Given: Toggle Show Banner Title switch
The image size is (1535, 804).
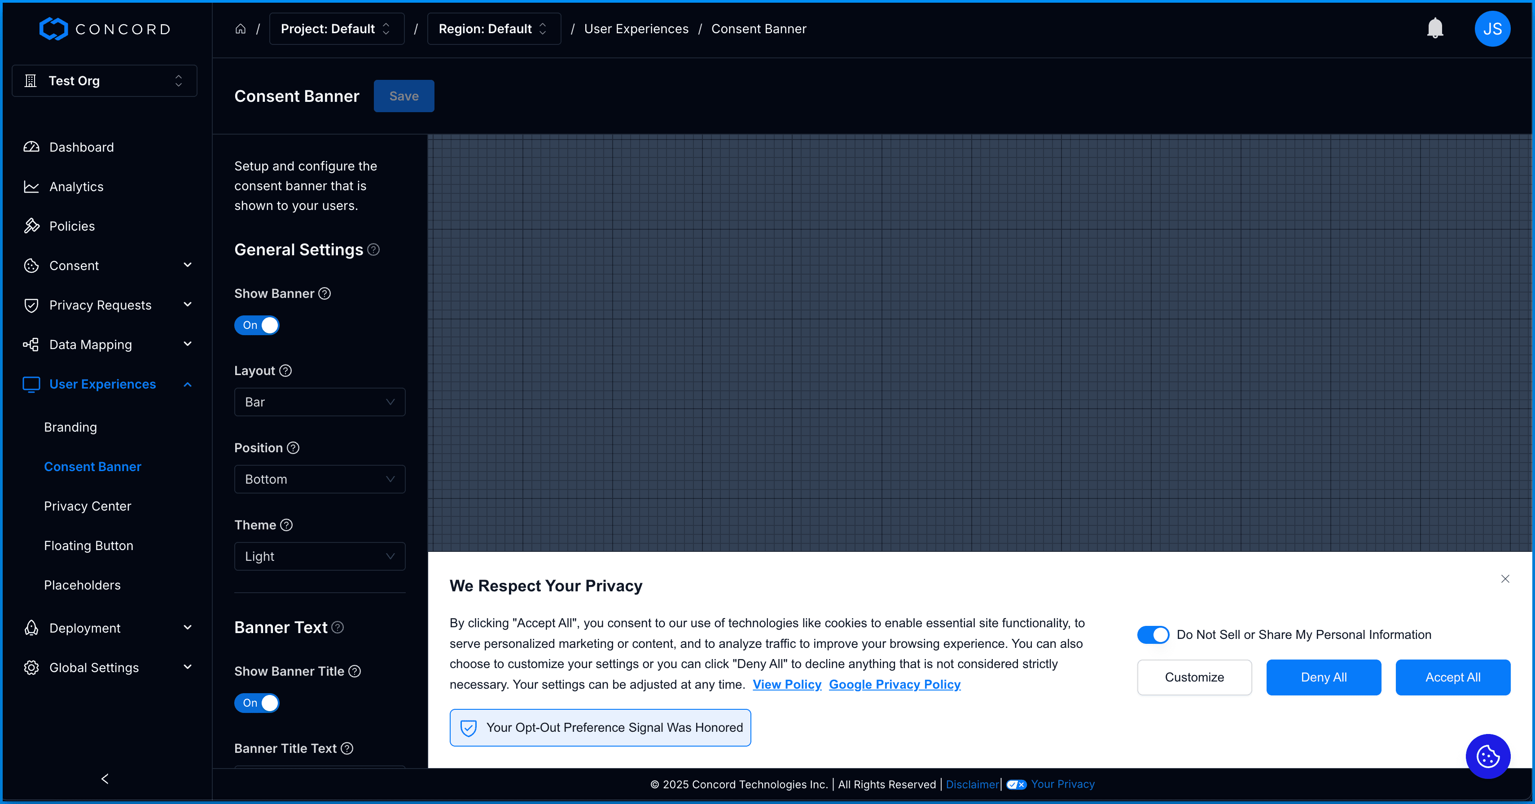Looking at the screenshot, I should [x=257, y=703].
